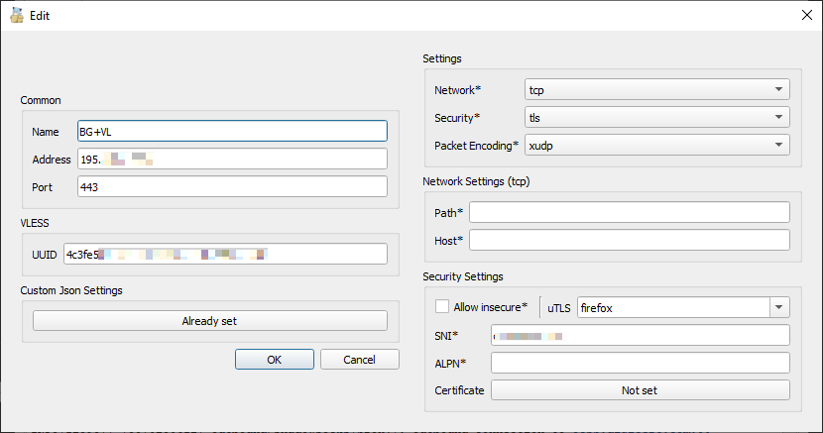Close the Edit dialog window
The image size is (823, 433).
[x=804, y=16]
